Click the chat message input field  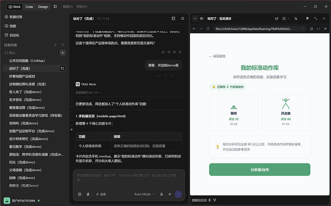(129, 178)
